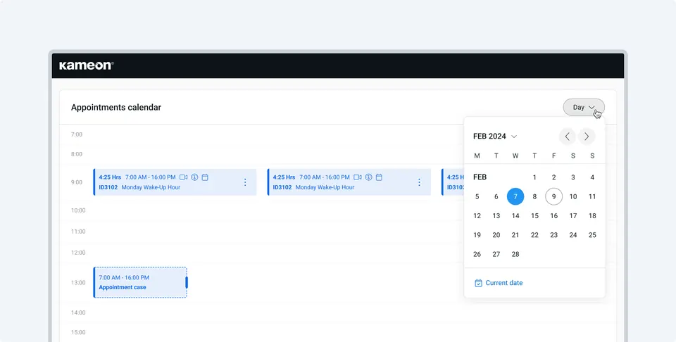Click the 13:00 time label
676x342 pixels.
click(78, 283)
